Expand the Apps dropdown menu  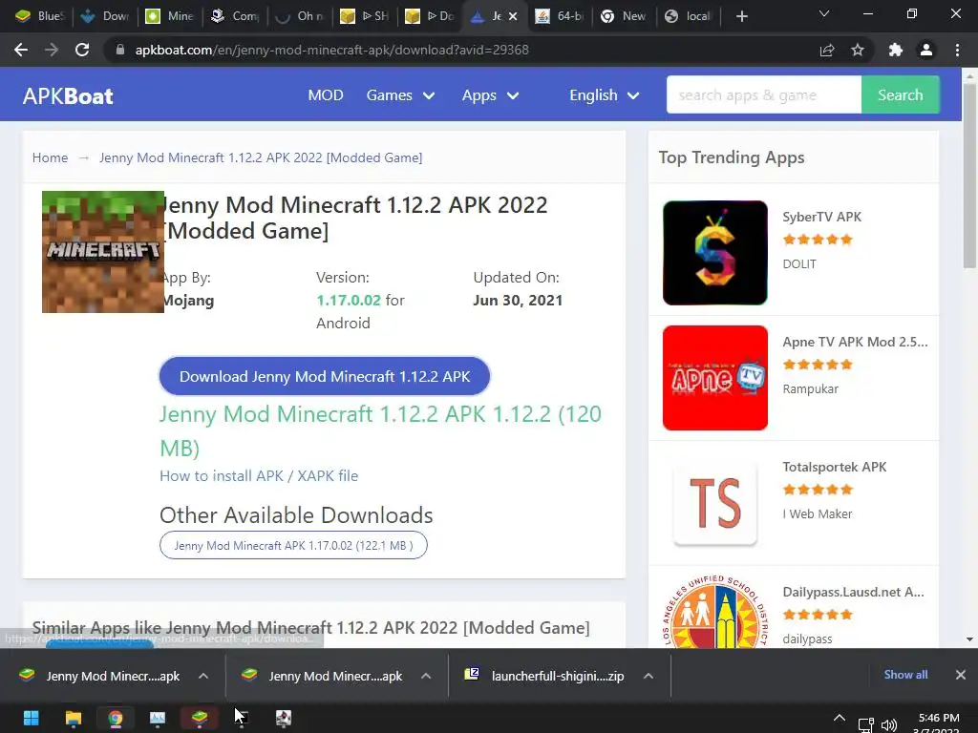[x=490, y=95]
